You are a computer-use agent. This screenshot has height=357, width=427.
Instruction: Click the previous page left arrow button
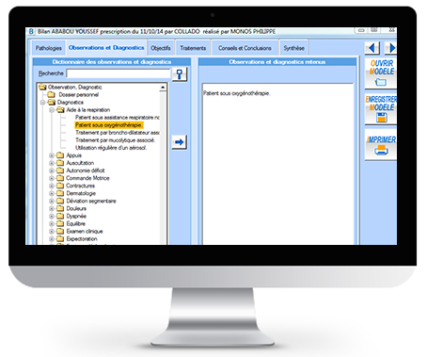pyautogui.click(x=372, y=48)
